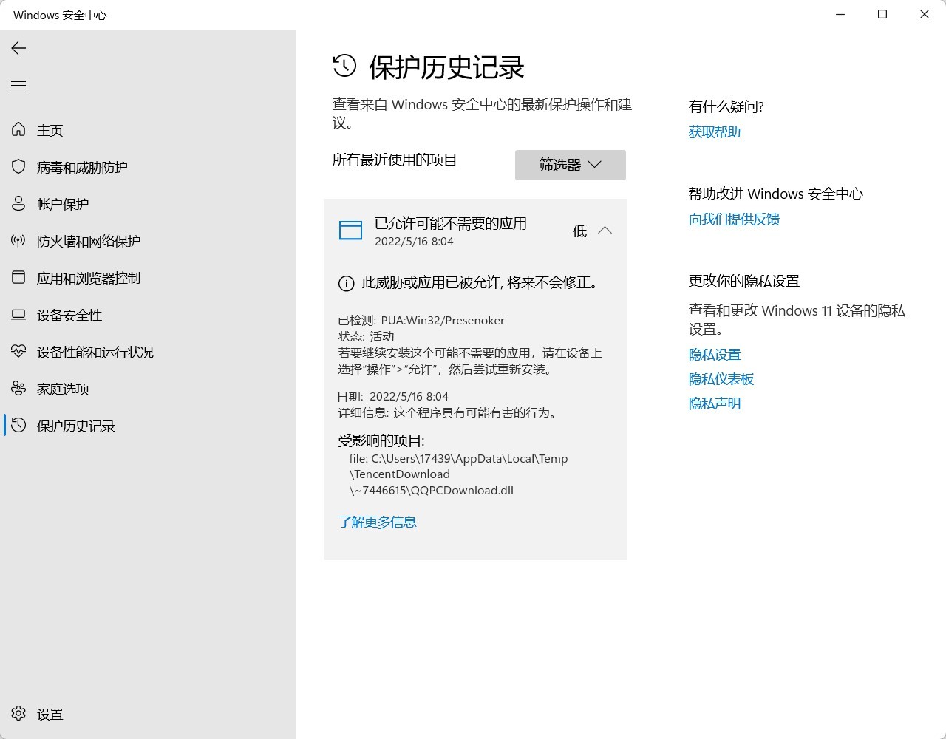Image resolution: width=946 pixels, height=739 pixels.
Task: Click the info circle icon beside 此威胁或应用已被允许
Action: [x=346, y=283]
